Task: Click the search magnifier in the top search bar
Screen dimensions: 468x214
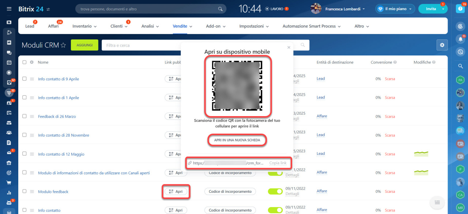Action: click(x=220, y=9)
